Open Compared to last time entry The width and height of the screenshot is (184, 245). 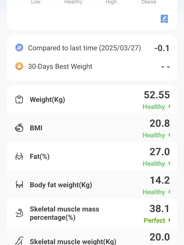pyautogui.click(x=92, y=48)
